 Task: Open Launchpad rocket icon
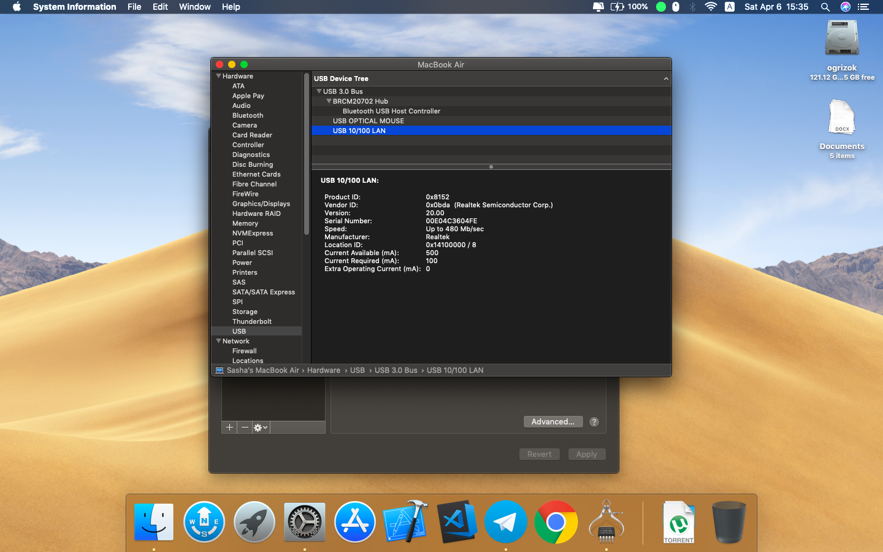pyautogui.click(x=254, y=522)
